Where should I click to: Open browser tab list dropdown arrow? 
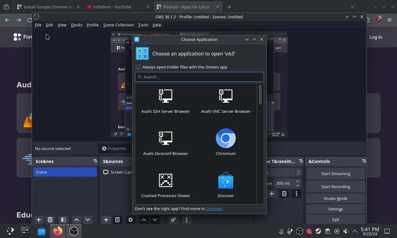click(x=352, y=7)
